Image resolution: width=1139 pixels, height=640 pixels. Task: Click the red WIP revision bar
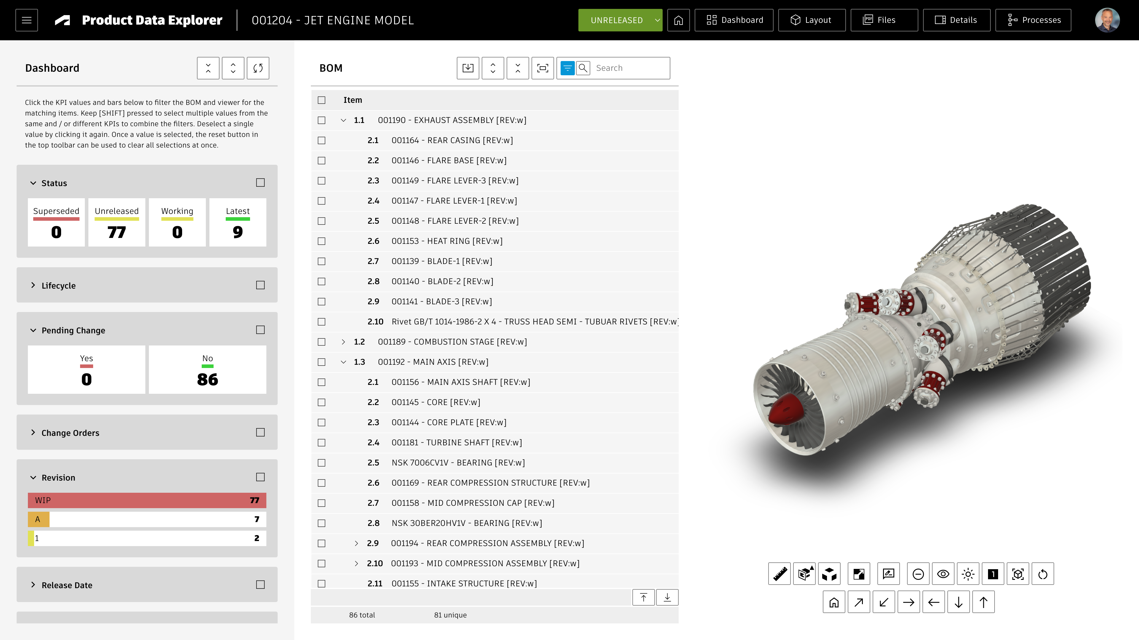(147, 500)
